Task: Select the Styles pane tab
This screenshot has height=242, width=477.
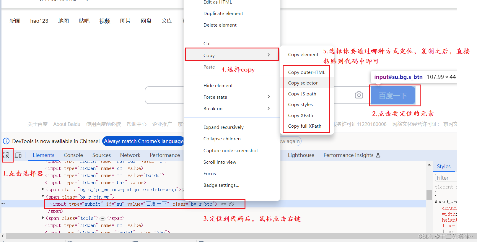Action: click(444, 166)
